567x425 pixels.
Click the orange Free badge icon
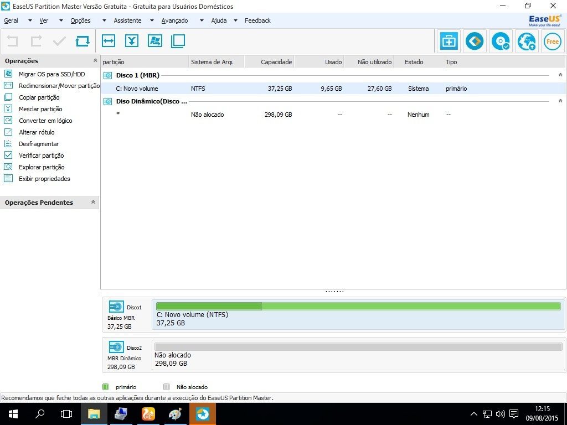click(x=553, y=42)
